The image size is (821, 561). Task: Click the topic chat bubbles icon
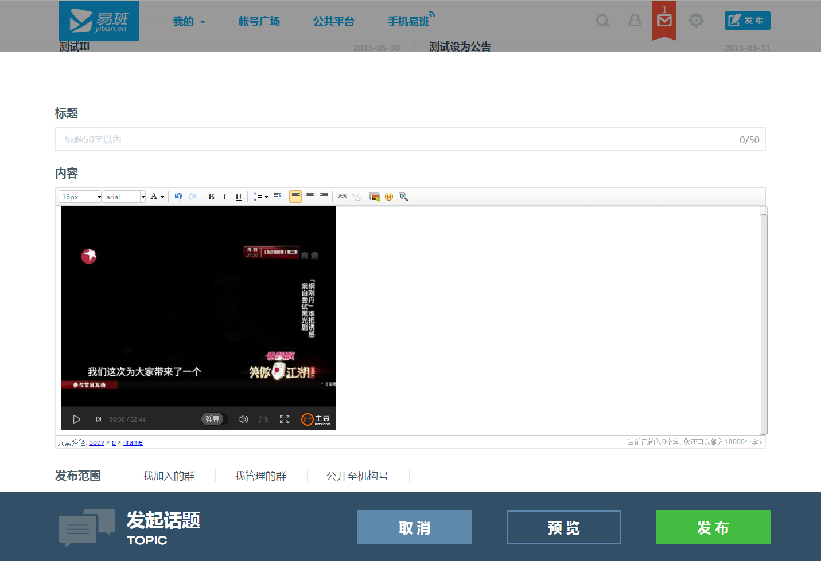[87, 528]
